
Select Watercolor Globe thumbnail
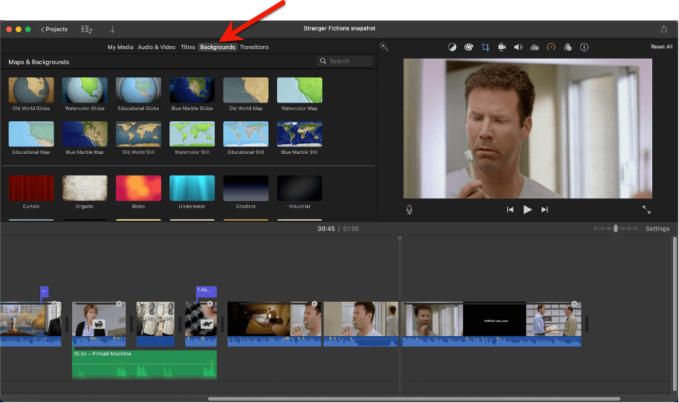85,90
